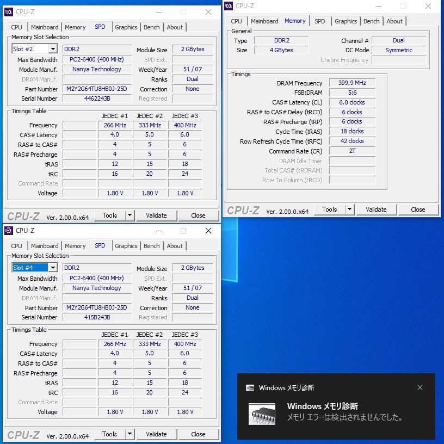
Task: Open Bench tab in Memory window
Action: pyautogui.click(x=371, y=21)
